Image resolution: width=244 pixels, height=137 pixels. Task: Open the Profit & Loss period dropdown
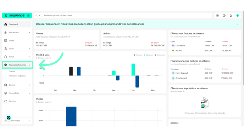(44, 58)
